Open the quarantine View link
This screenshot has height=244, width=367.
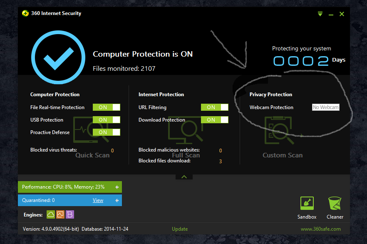[x=98, y=200]
